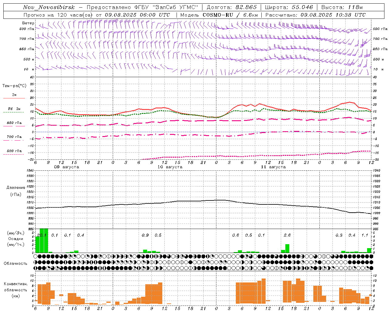Image resolution: width=389 pixels, height=311 pixels.
Task: Click the "850 гПа" temperature legend entry
Action: [x=14, y=123]
